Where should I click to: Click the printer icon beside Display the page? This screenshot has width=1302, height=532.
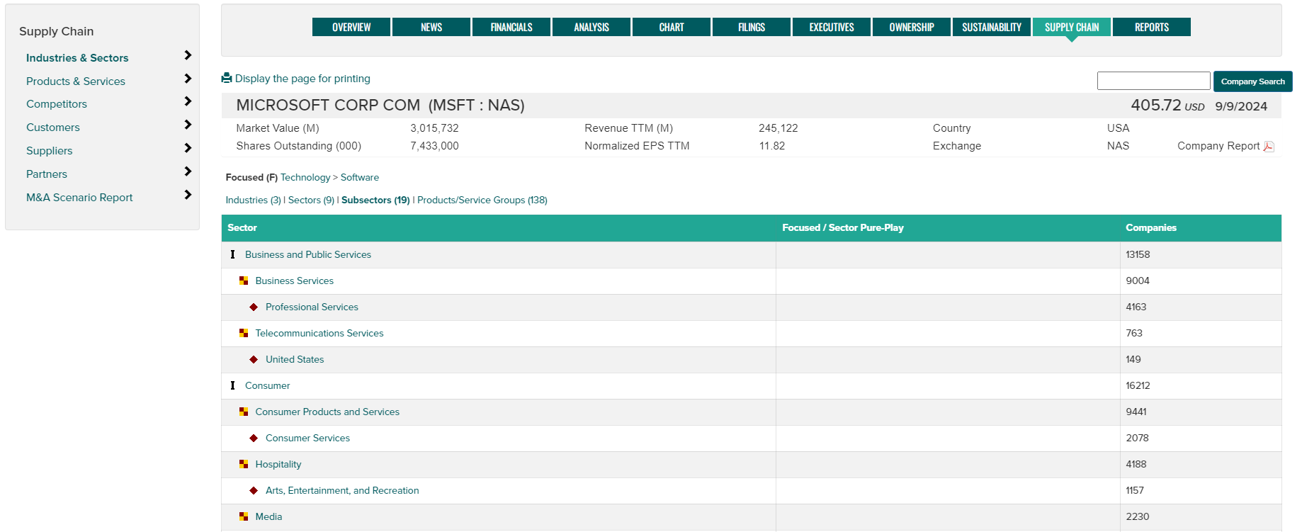tap(227, 78)
